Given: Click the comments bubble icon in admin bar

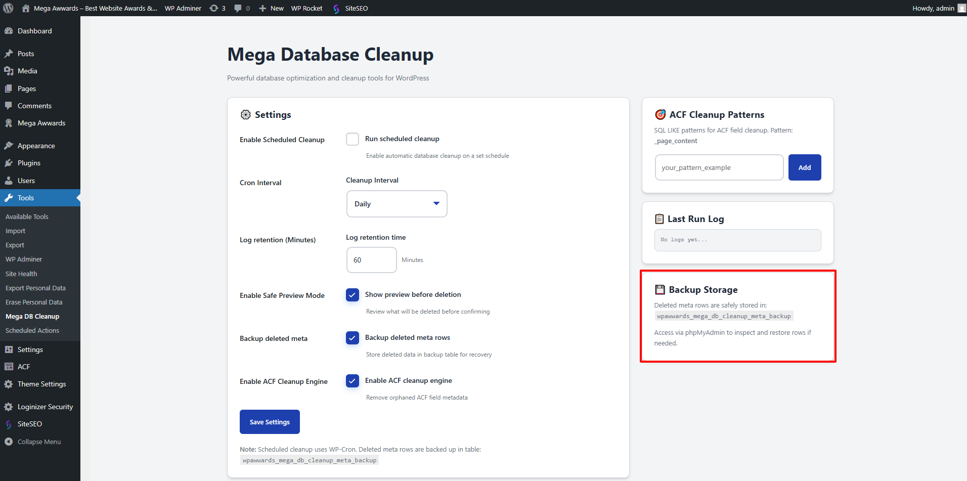Looking at the screenshot, I should pos(238,8).
